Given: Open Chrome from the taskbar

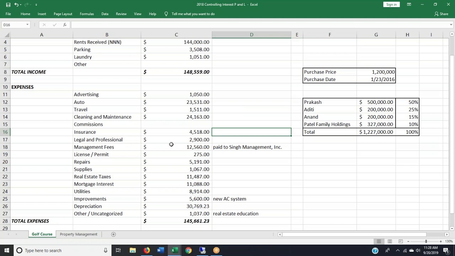Looking at the screenshot, I should pos(188,250).
